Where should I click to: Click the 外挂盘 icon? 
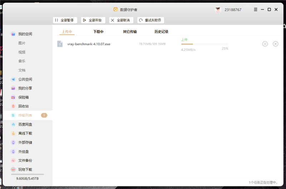point(13,151)
